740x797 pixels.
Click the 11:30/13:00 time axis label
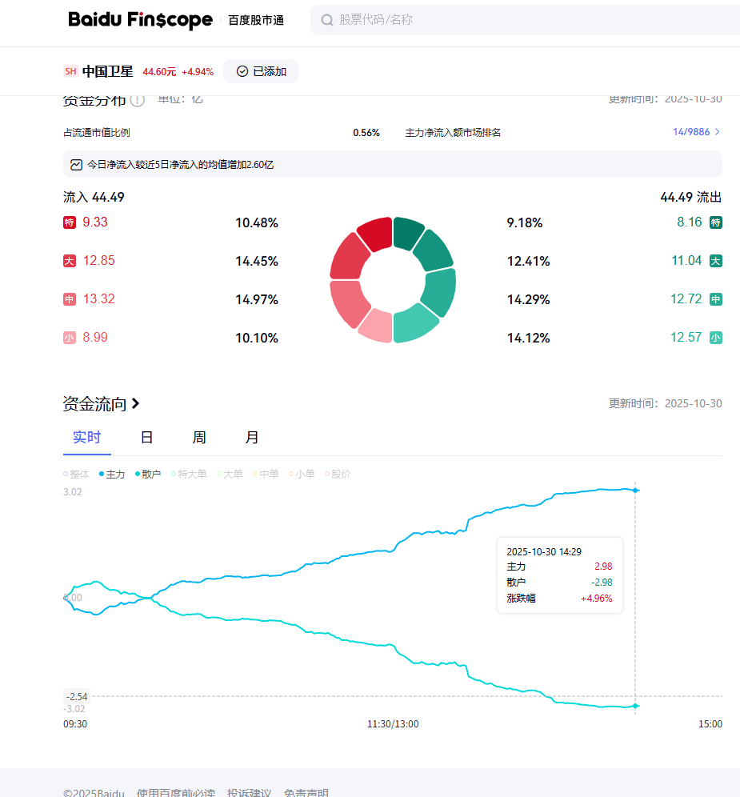tap(393, 724)
